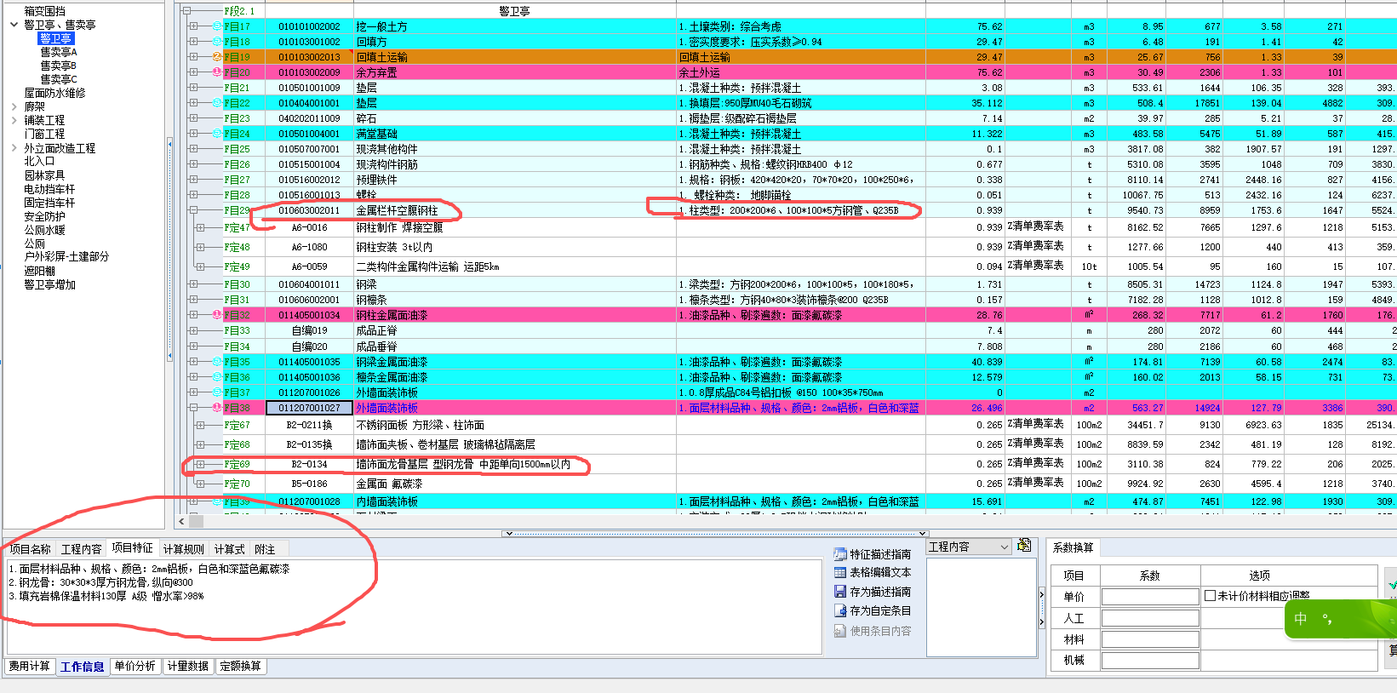Image resolution: width=1397 pixels, height=693 pixels.
Task: Click the pink marker on row F目20
Action: click(x=217, y=72)
